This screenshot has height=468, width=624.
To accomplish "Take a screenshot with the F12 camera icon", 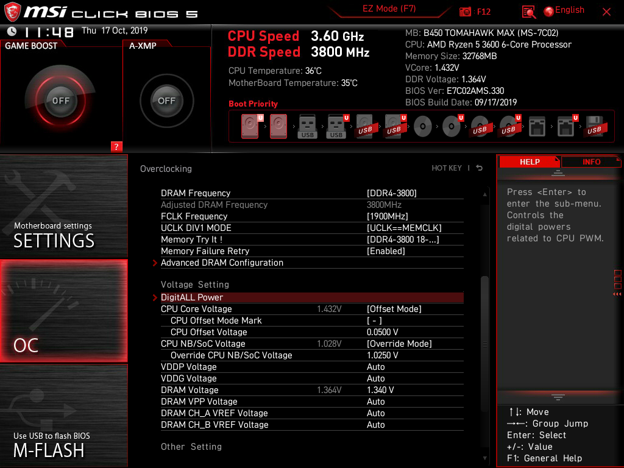I will tap(465, 12).
